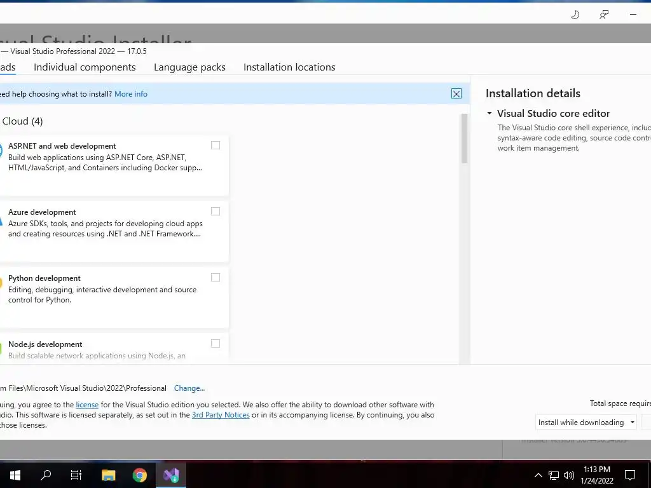The image size is (651, 488).
Task: Click Visual Studio Installer taskbar icon
Action: coord(171,475)
